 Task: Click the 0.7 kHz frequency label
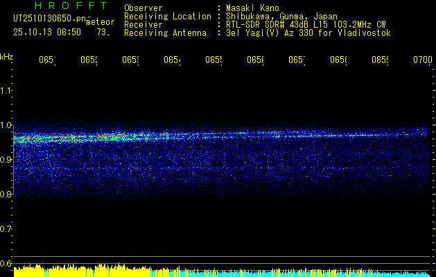pos(6,229)
